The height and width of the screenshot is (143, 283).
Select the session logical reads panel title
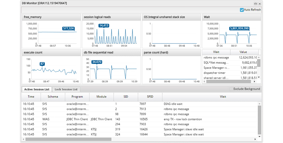tap(97, 17)
